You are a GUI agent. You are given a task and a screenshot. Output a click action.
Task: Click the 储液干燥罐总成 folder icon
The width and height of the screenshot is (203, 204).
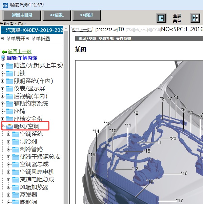coord(16,157)
